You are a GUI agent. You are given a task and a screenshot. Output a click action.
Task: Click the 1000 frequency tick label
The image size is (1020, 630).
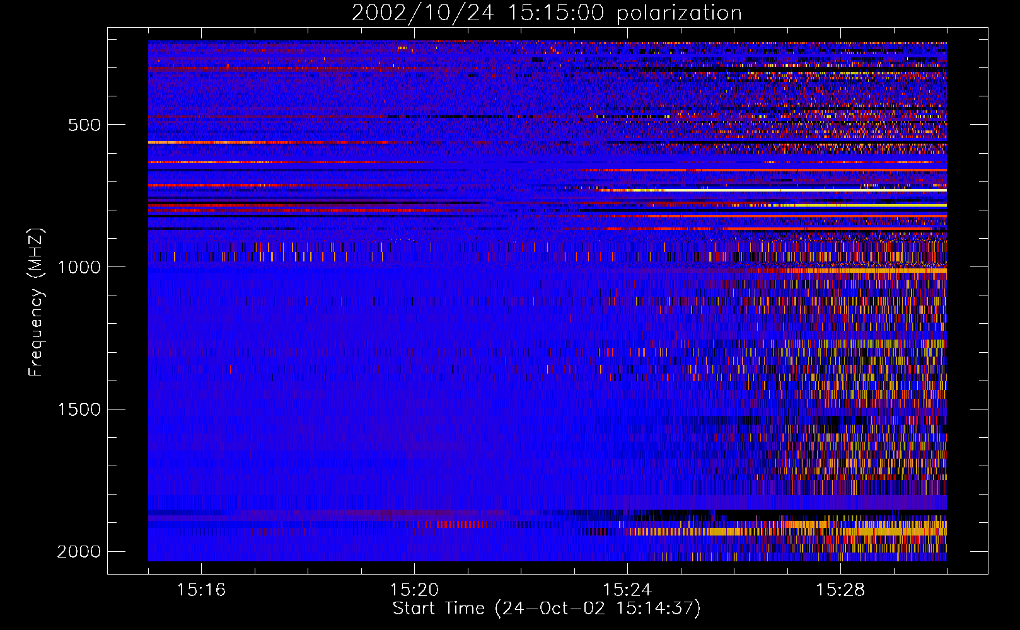click(x=79, y=267)
